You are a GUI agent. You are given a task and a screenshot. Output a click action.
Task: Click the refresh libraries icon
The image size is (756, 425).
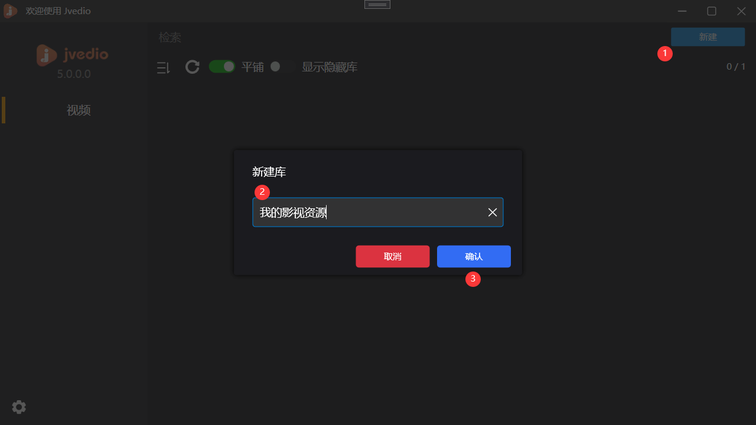192,67
